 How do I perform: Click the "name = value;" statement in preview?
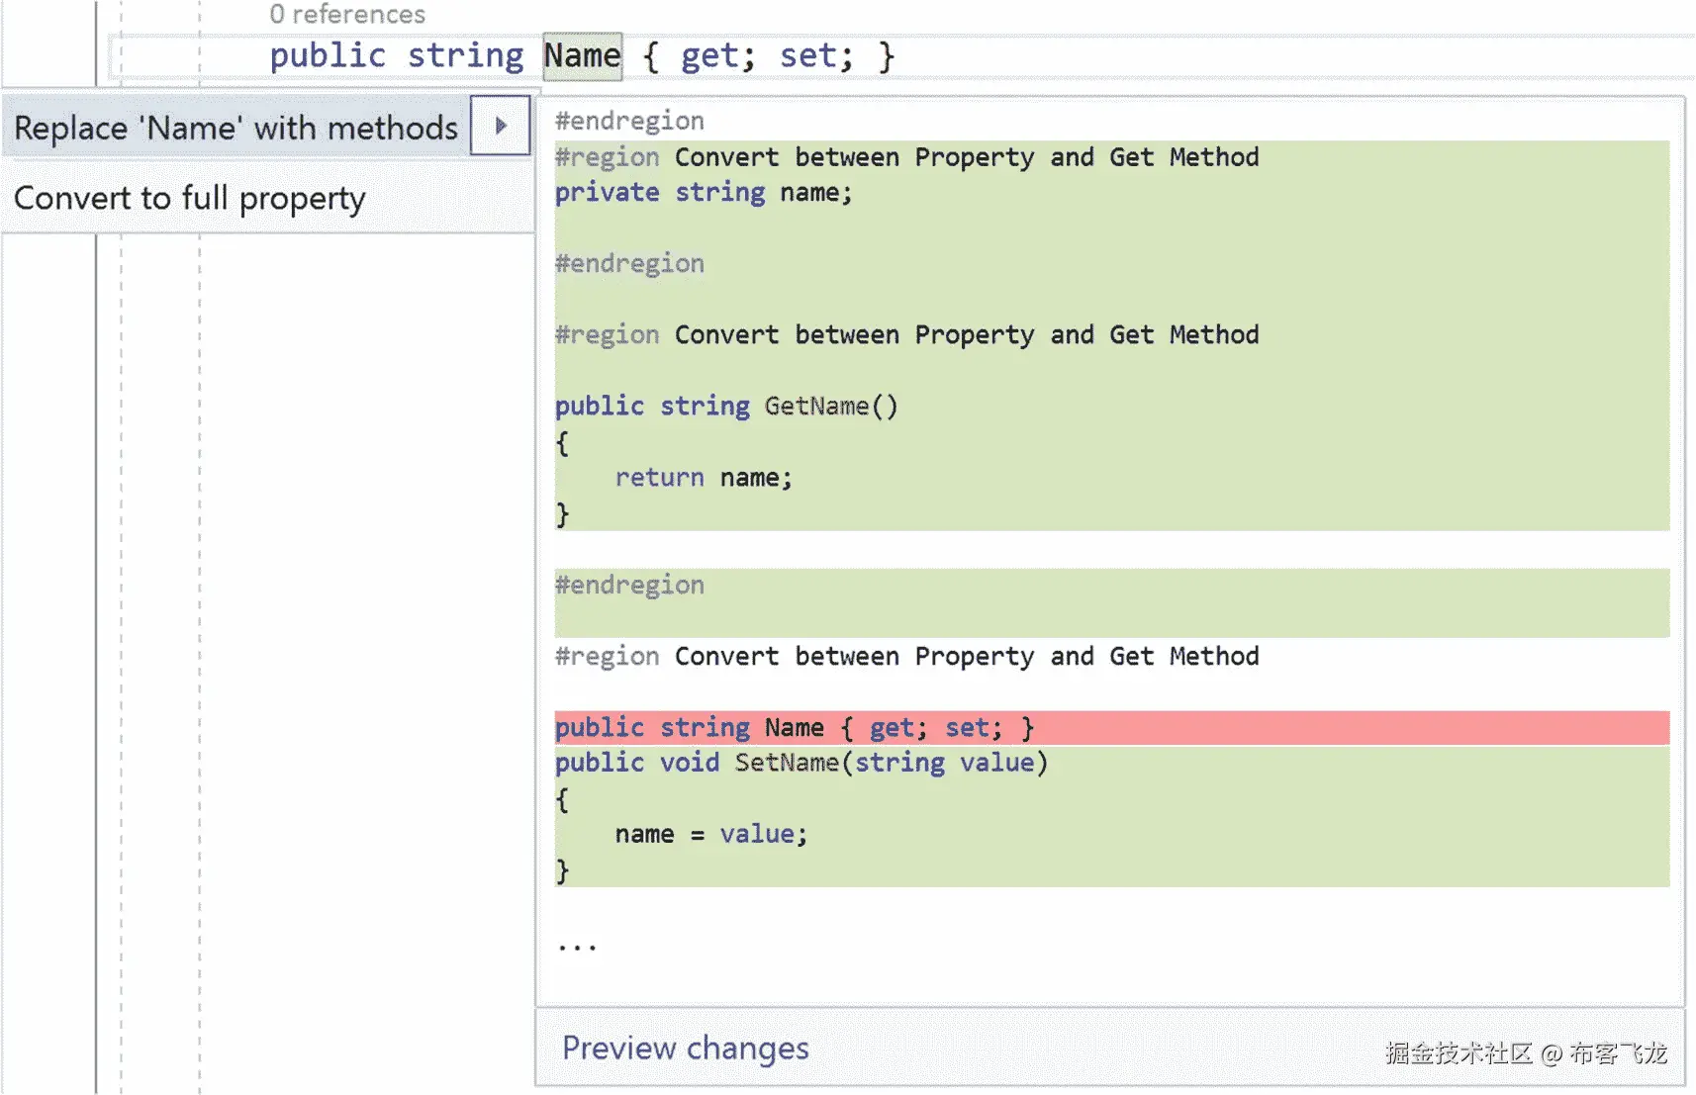710,834
